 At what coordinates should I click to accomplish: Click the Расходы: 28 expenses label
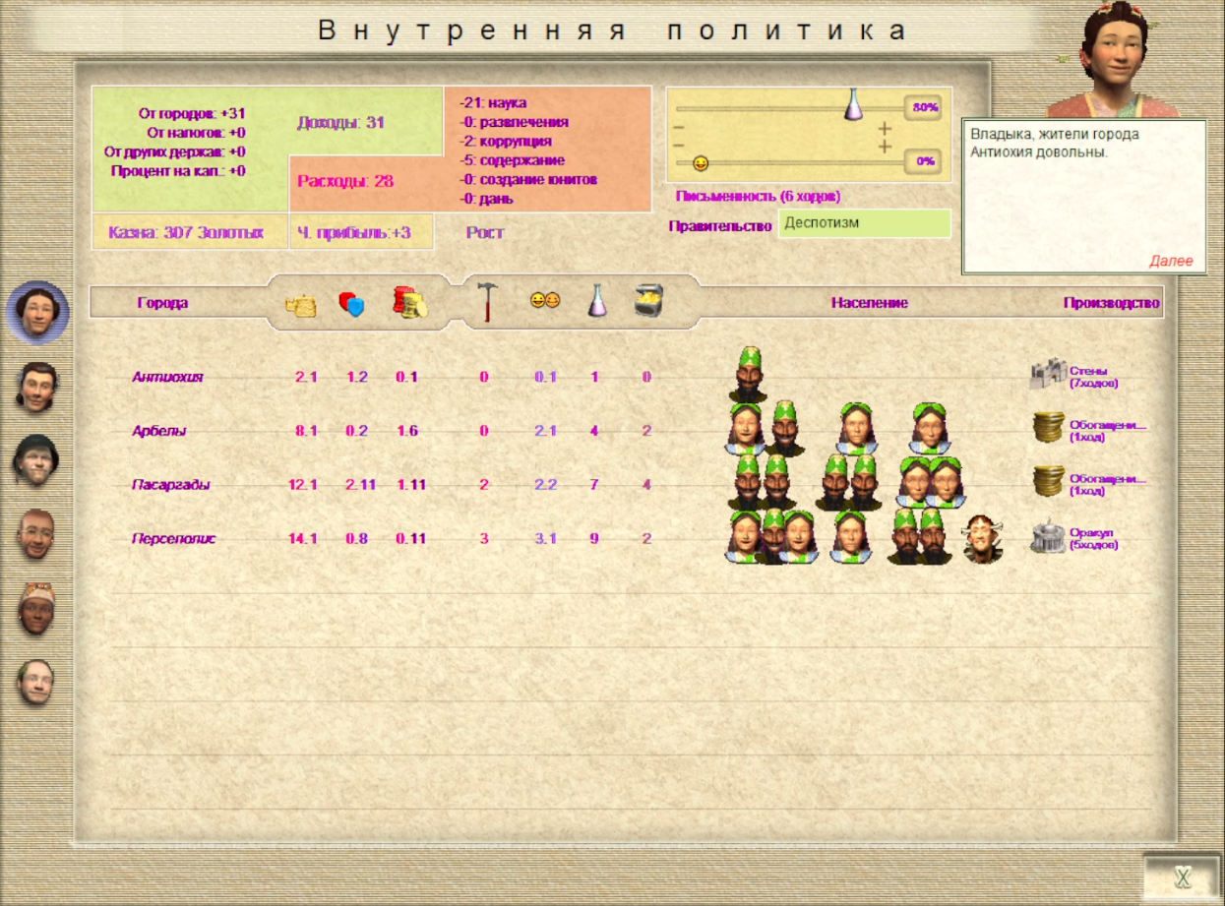click(345, 181)
